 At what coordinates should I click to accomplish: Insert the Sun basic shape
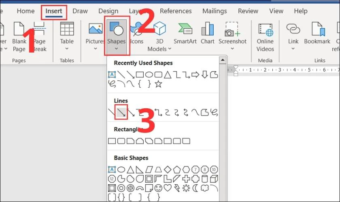[186, 188]
